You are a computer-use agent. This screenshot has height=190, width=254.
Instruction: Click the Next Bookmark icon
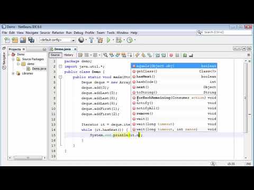[143, 55]
